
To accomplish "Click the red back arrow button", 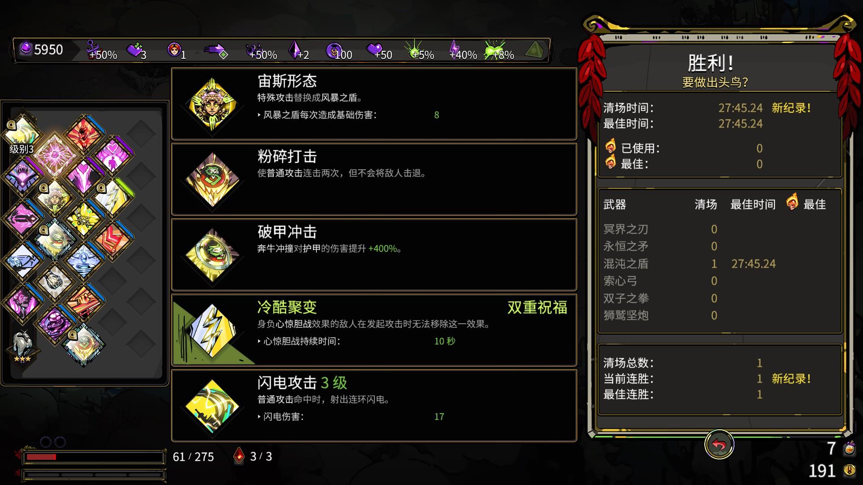I will pos(719,445).
